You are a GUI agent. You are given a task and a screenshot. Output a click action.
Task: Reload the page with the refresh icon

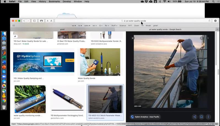pos(210,21)
